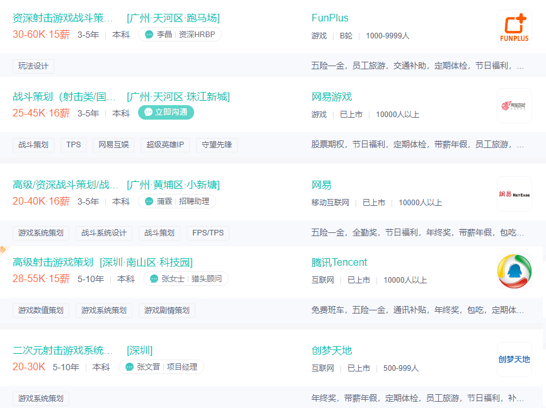546x408 pixels.
Task: Chat icon next to recruiter 李晶
Action: (x=149, y=35)
